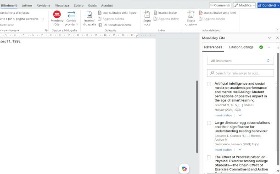Check the Artificial intelligence and social media reference
Screen dimensions: 280x174
pyautogui.click(x=209, y=84)
